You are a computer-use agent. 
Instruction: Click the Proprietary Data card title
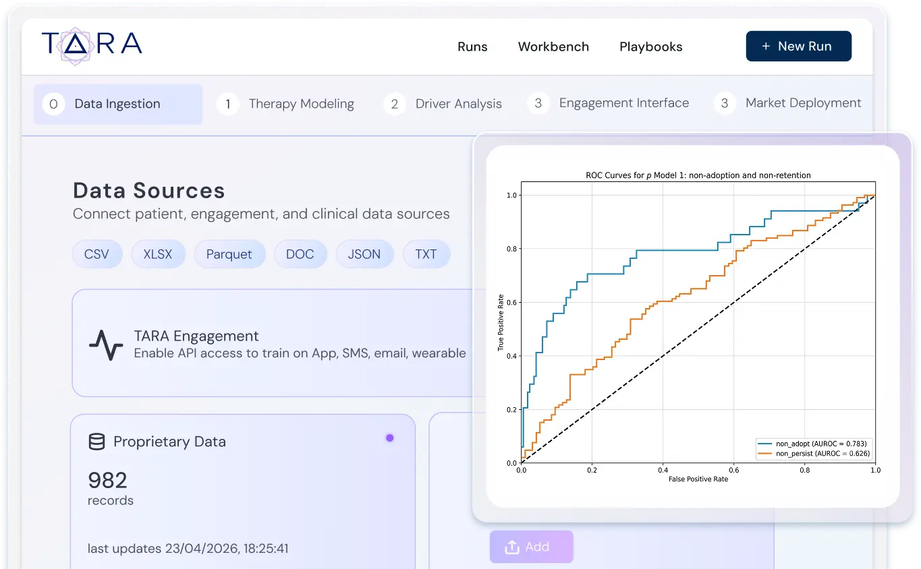tap(169, 442)
